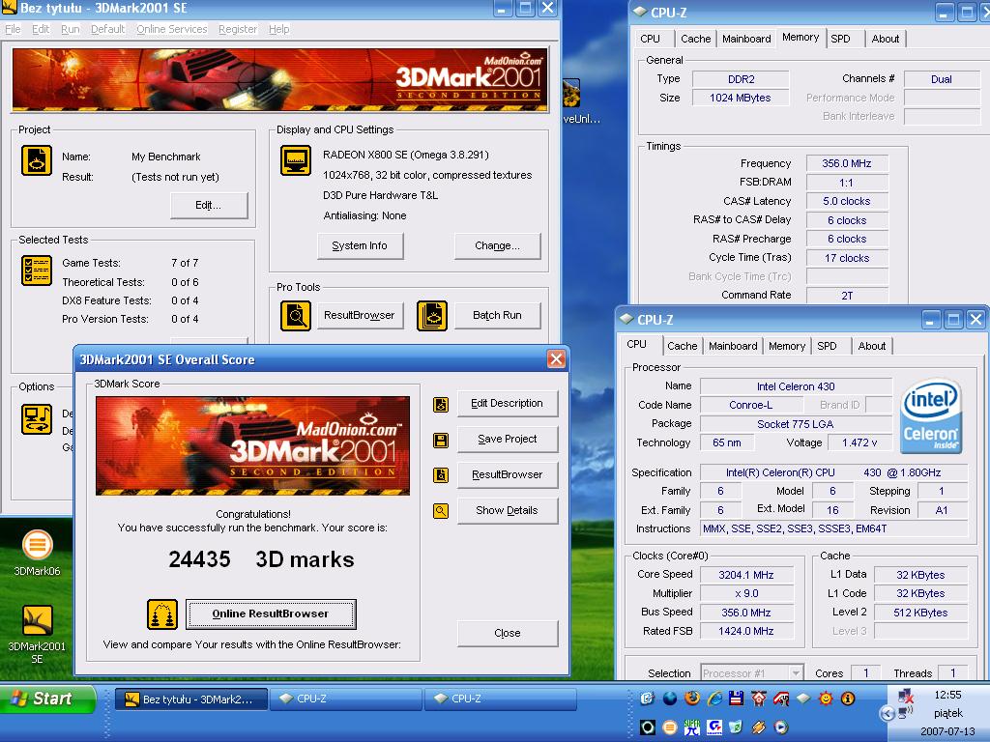Launch Firefox from the quick launch bar
This screenshot has width=990, height=742.
pos(692,698)
